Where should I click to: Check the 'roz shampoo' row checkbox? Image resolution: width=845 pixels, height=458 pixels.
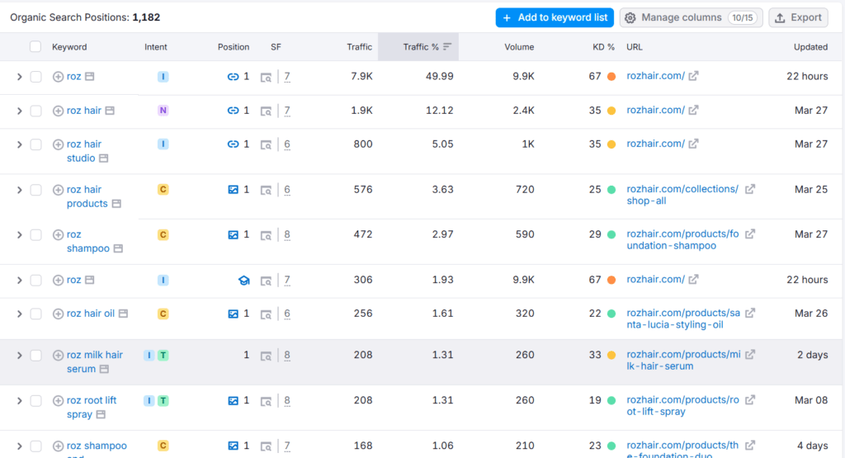[x=35, y=235]
